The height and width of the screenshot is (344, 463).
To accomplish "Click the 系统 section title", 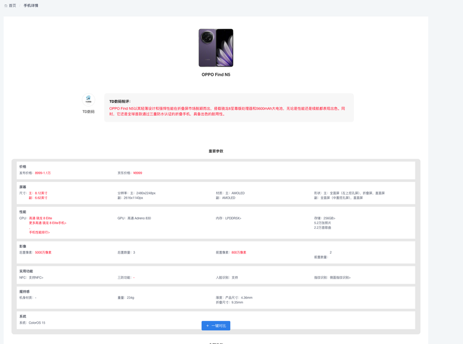I will [x=23, y=317].
